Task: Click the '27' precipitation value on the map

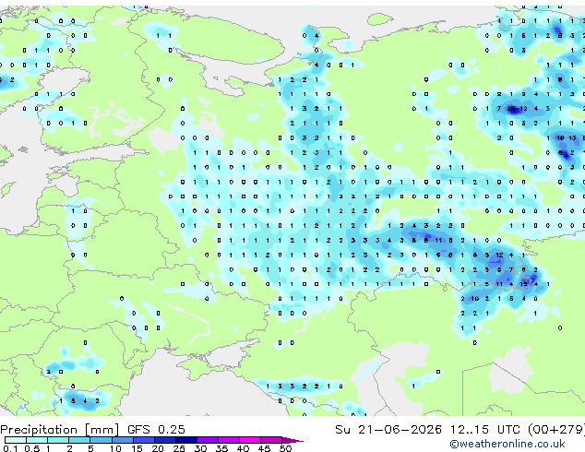Action: coord(511,109)
